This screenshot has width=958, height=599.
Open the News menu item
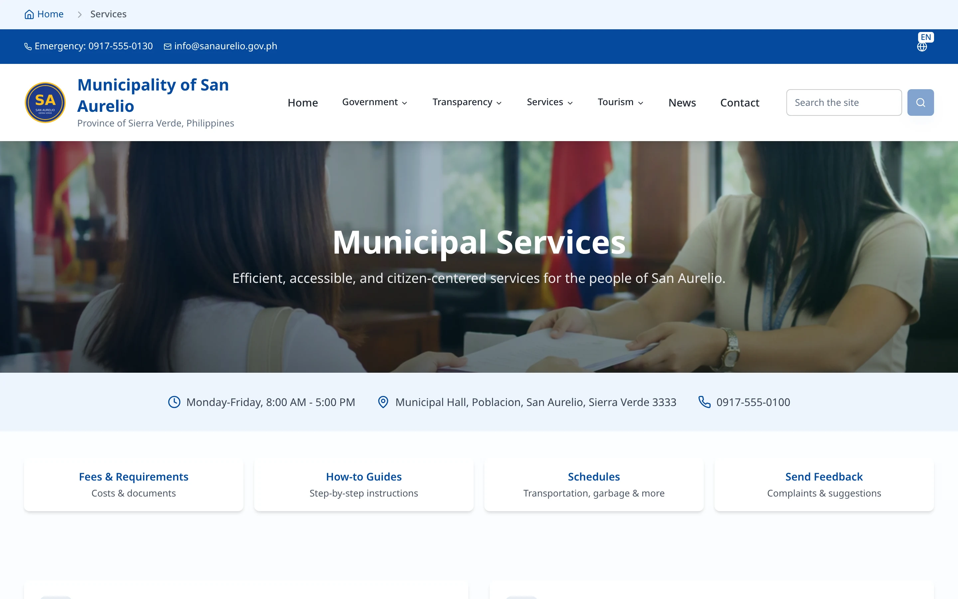[x=682, y=102]
